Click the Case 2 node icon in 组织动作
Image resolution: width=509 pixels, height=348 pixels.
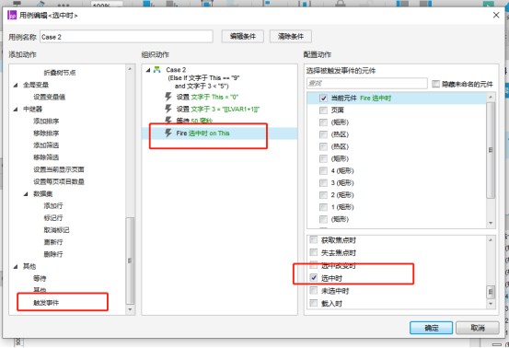[157, 69]
